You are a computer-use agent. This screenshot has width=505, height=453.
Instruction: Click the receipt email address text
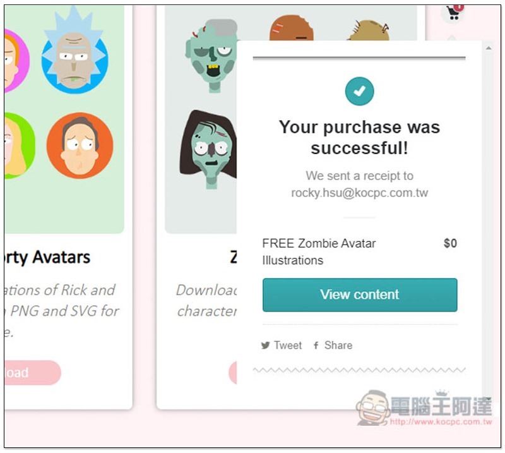(x=359, y=193)
